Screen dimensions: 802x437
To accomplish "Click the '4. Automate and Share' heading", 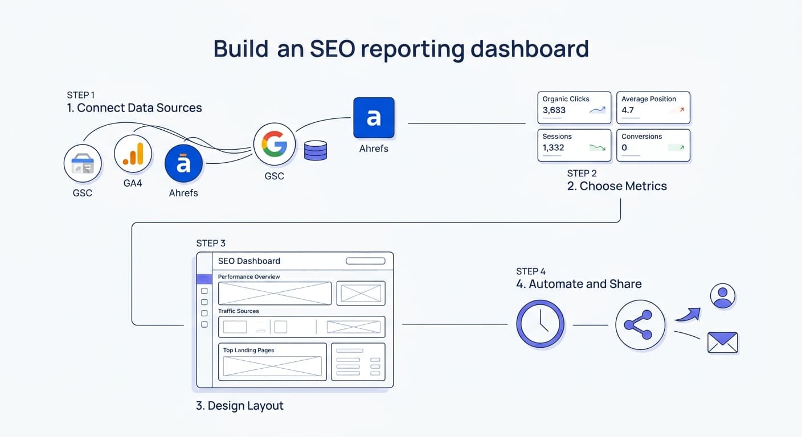I will [579, 284].
